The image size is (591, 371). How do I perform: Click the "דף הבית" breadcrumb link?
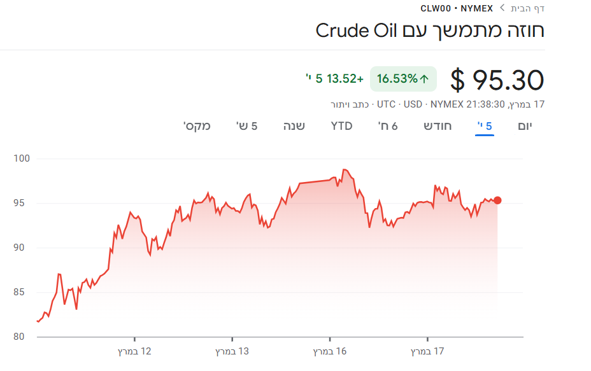(x=527, y=8)
